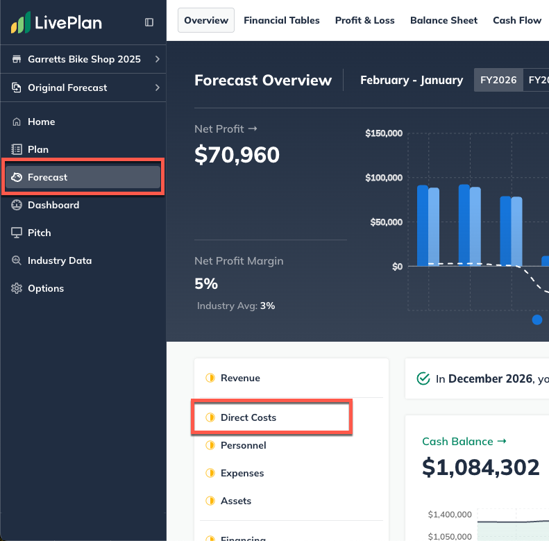Click the blue chart pagination dot
549x541 pixels.
(537, 319)
